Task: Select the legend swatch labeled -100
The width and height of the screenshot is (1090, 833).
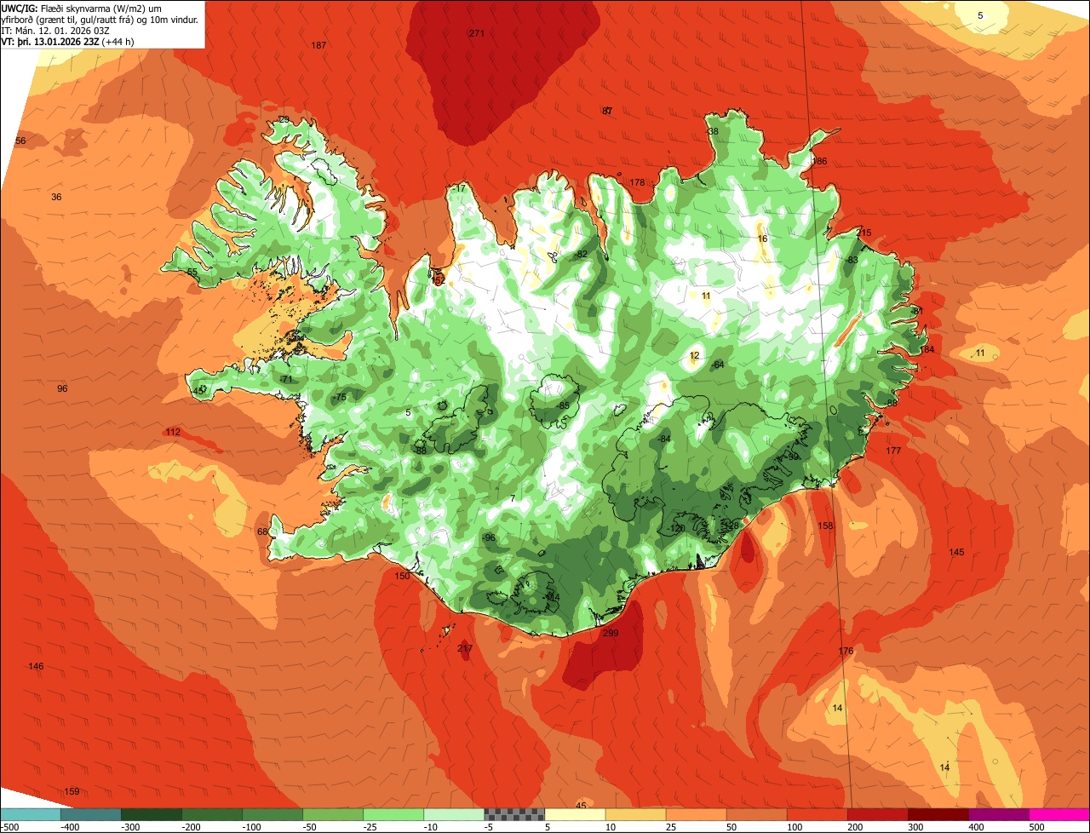Action: (272, 814)
